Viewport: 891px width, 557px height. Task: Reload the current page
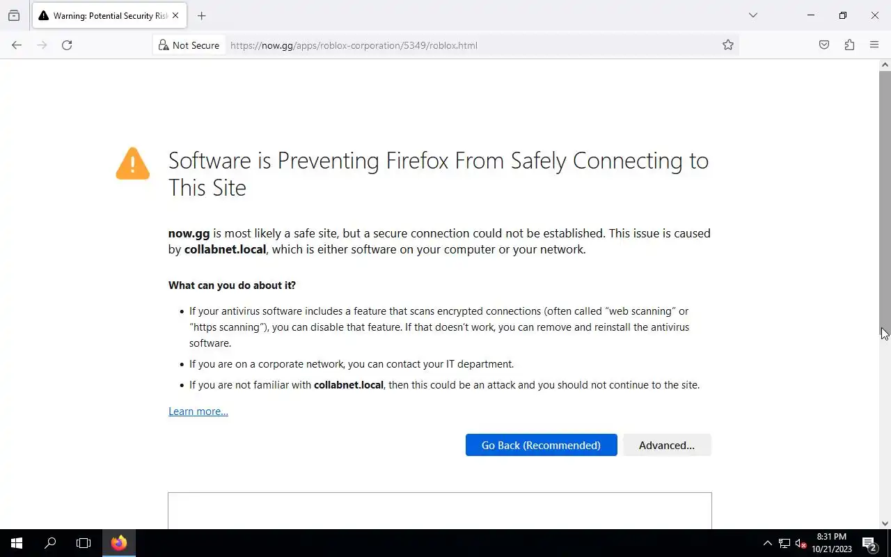tap(67, 45)
